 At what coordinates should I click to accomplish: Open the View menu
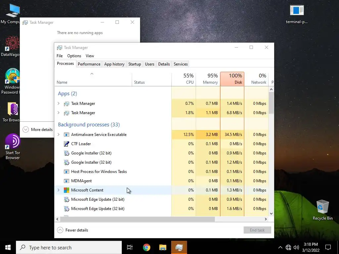90,56
